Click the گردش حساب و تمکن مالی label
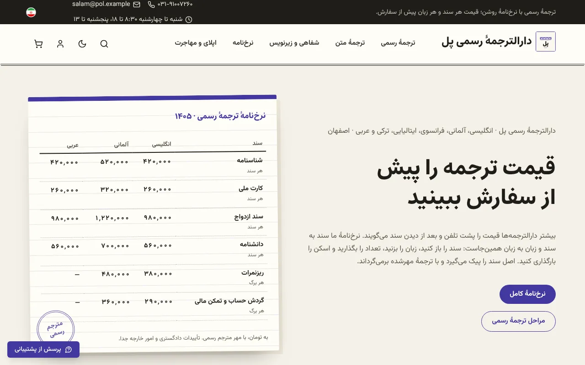The image size is (585, 365). pyautogui.click(x=230, y=301)
